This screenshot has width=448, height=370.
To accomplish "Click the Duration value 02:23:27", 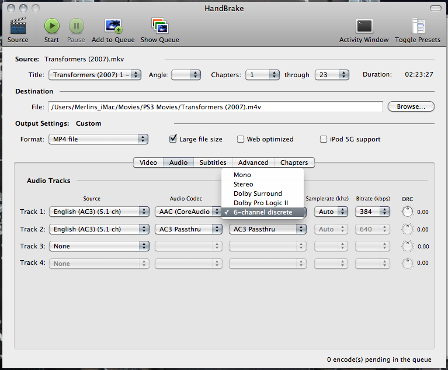I will (x=419, y=74).
